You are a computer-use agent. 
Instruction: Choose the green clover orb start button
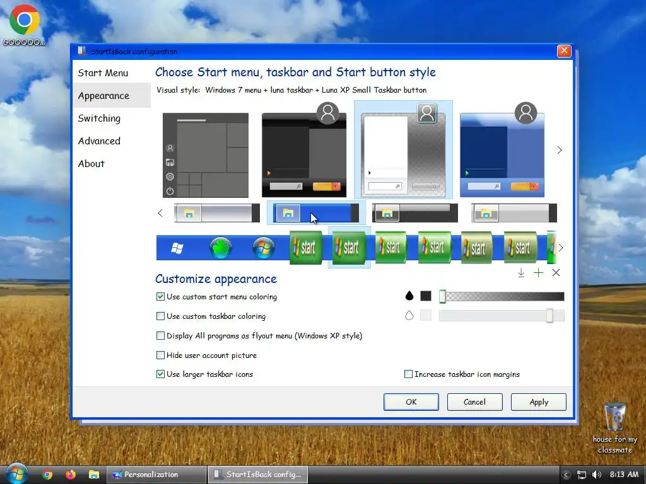(220, 248)
